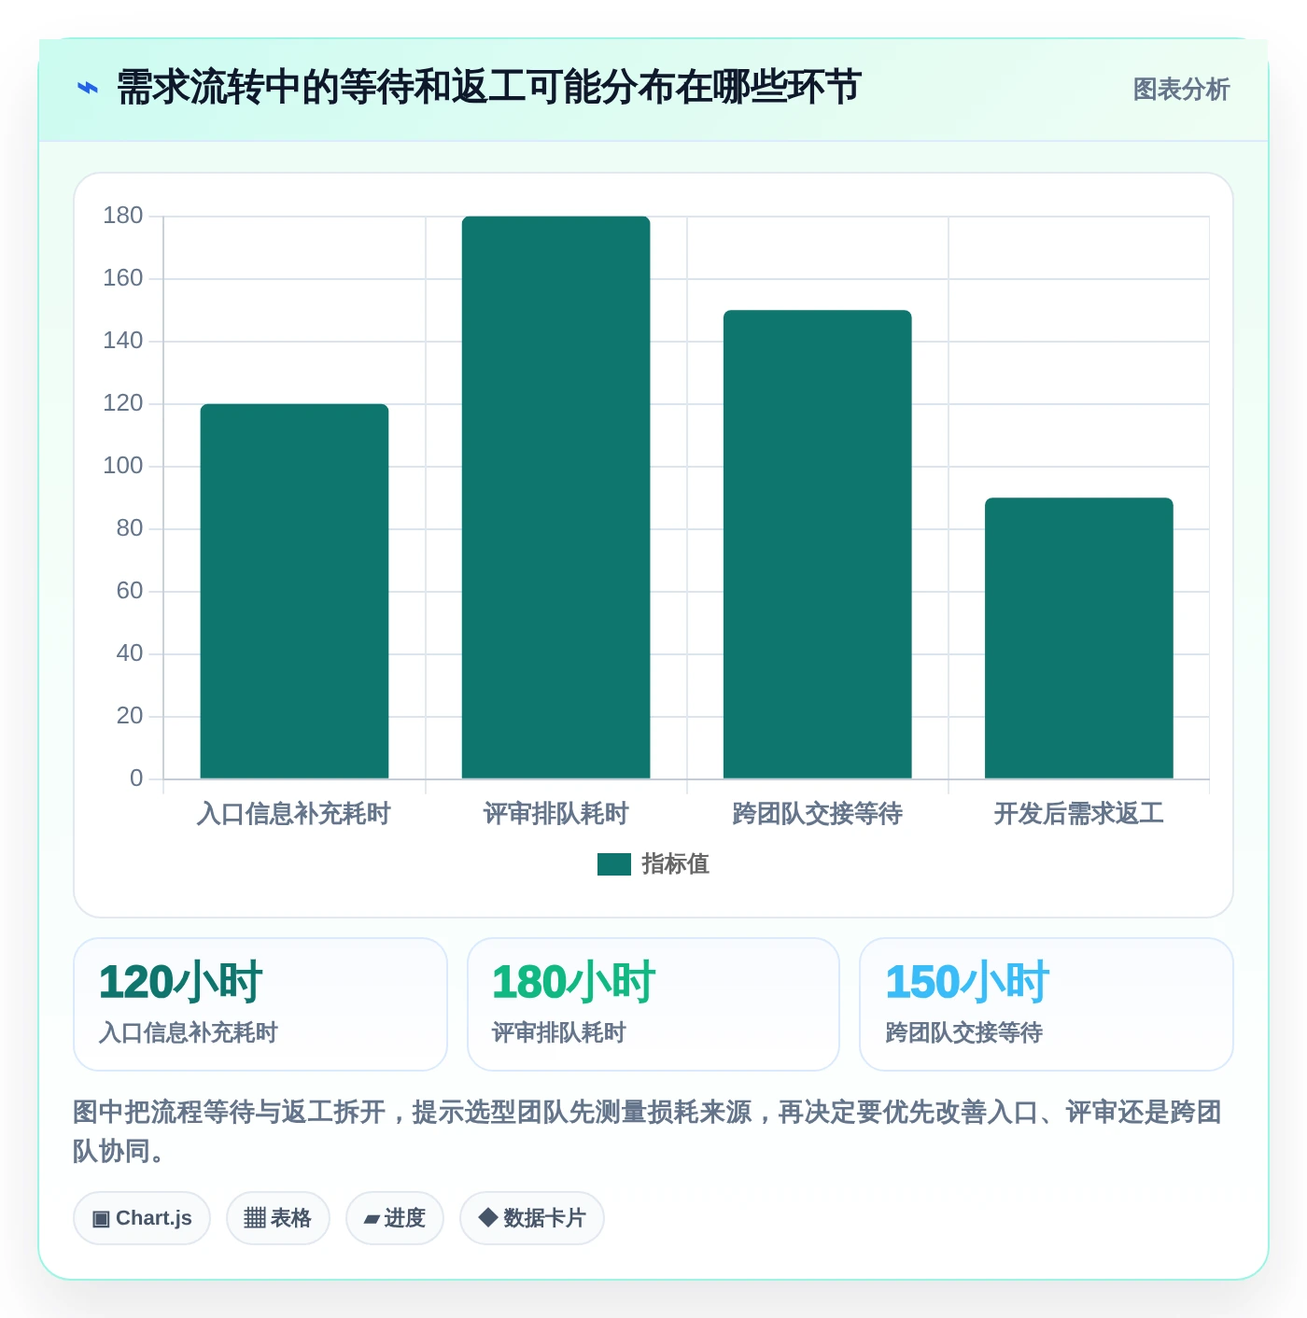
Task: Click the 评审排队耗时 x-axis label
Action: click(x=555, y=814)
